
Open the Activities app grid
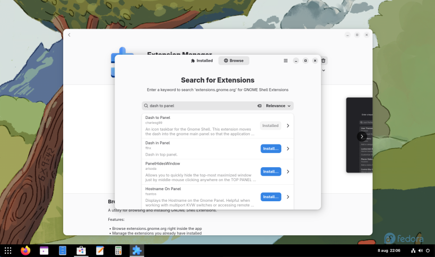[x=8, y=251]
